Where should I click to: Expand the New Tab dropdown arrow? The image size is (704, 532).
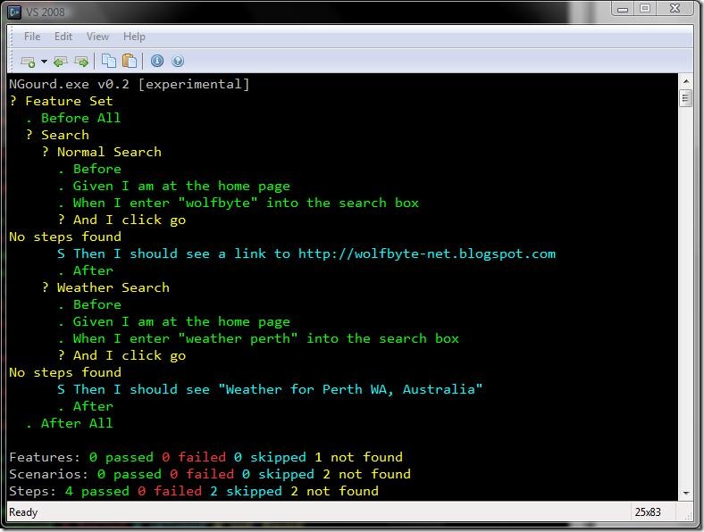click(44, 62)
